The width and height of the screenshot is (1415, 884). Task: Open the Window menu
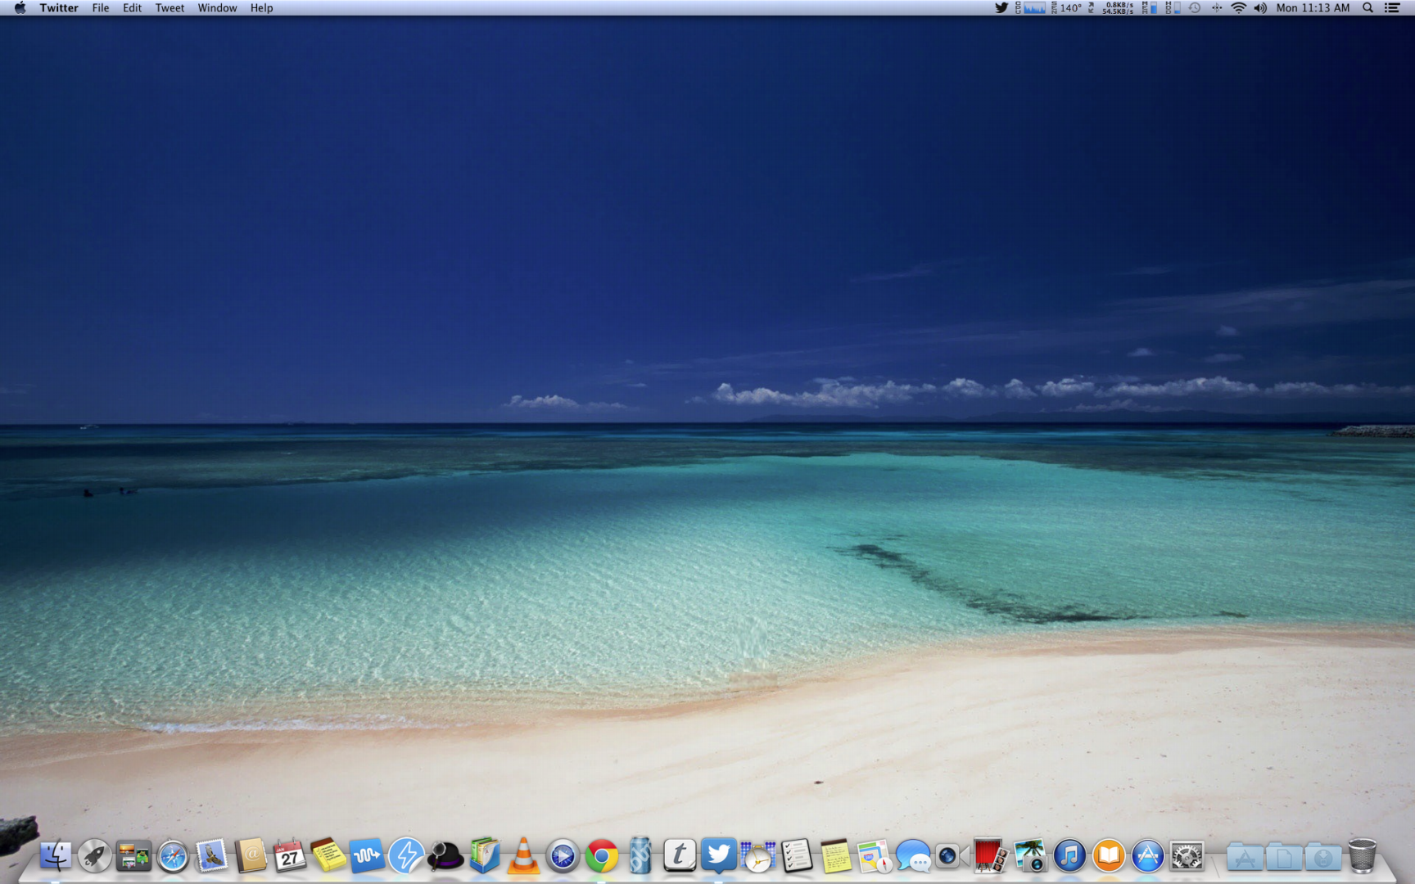click(217, 8)
